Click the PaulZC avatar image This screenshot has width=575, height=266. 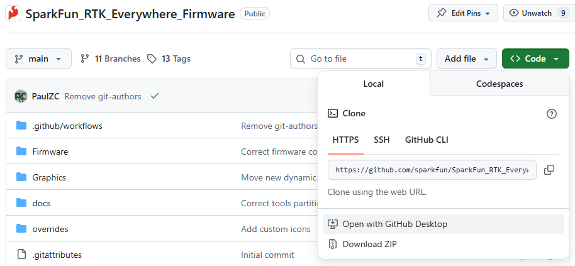point(21,96)
